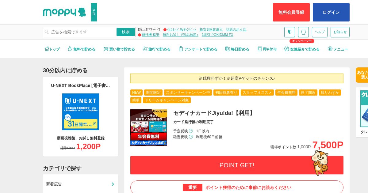Screen dimensions: 368x193
Task: Open the beginner guide leaf icon
Action: (289, 32)
